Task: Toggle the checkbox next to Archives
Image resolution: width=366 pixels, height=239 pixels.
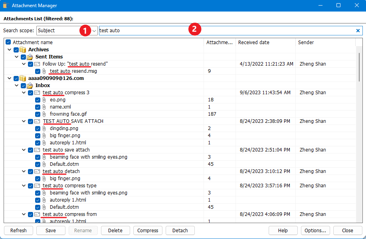Action: pos(16,49)
